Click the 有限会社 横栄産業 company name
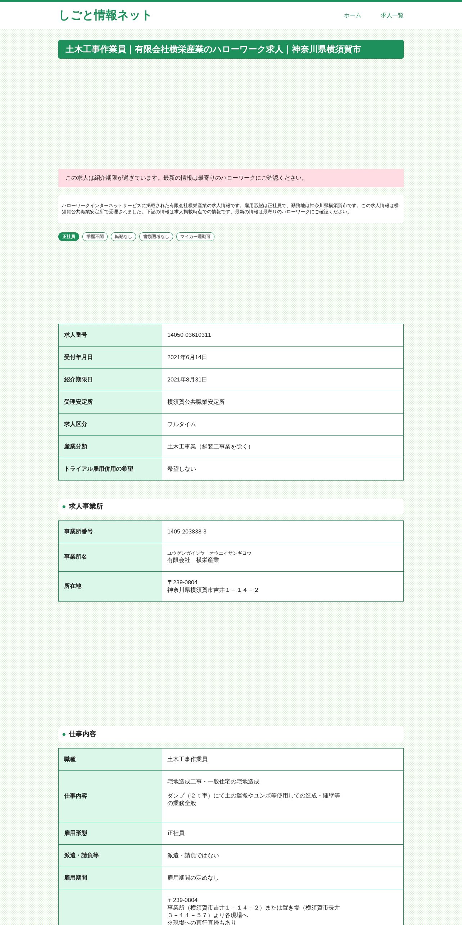The image size is (462, 925). [x=193, y=560]
